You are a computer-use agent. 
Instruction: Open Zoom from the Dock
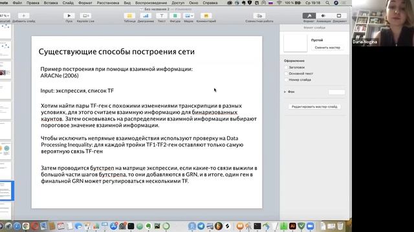tap(310, 226)
